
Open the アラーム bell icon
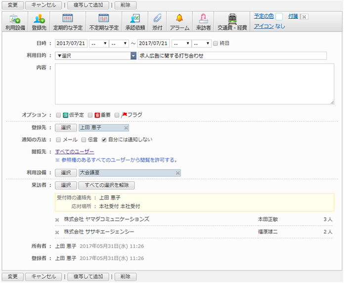click(x=179, y=22)
